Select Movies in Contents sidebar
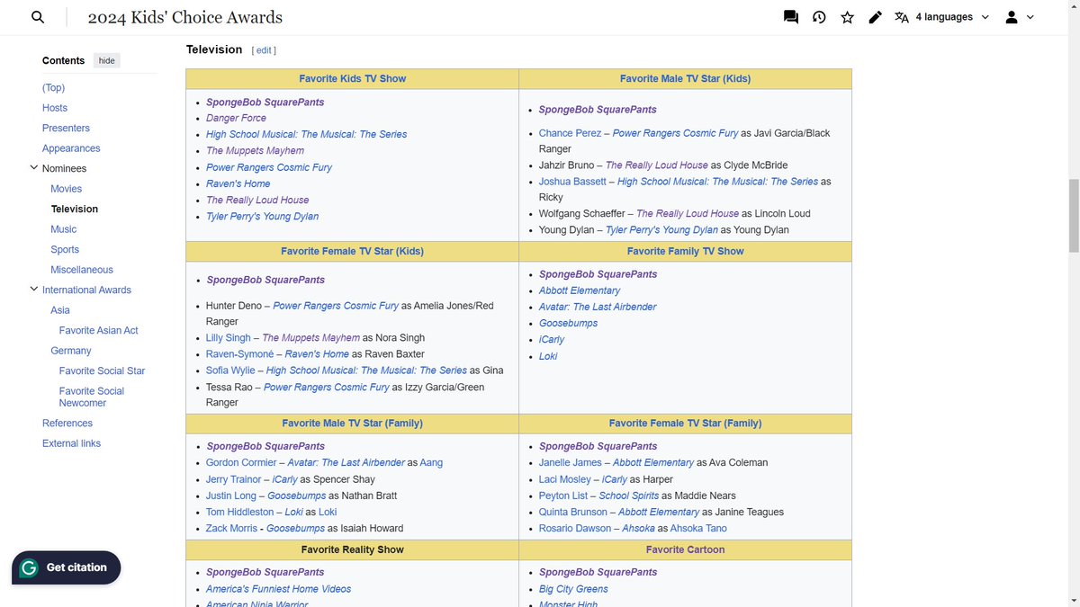 point(66,189)
